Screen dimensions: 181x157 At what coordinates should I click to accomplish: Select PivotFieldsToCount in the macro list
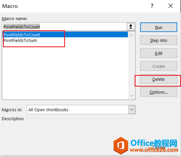point(65,35)
